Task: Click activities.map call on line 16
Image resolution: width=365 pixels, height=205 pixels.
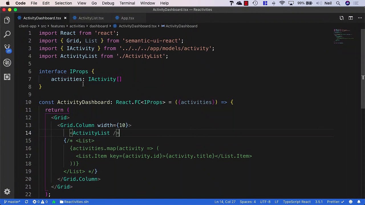Action: tap(94, 148)
